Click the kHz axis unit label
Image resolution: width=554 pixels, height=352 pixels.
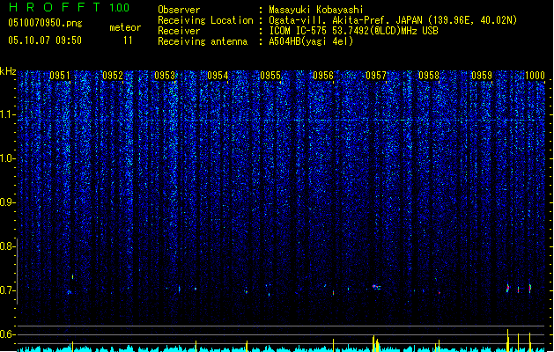8,71
